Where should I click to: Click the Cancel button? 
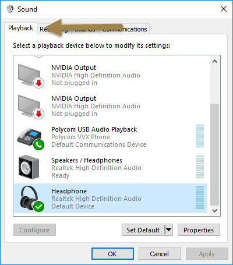160,254
